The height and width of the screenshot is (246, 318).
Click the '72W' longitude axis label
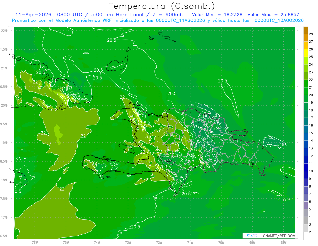coord(159,242)
